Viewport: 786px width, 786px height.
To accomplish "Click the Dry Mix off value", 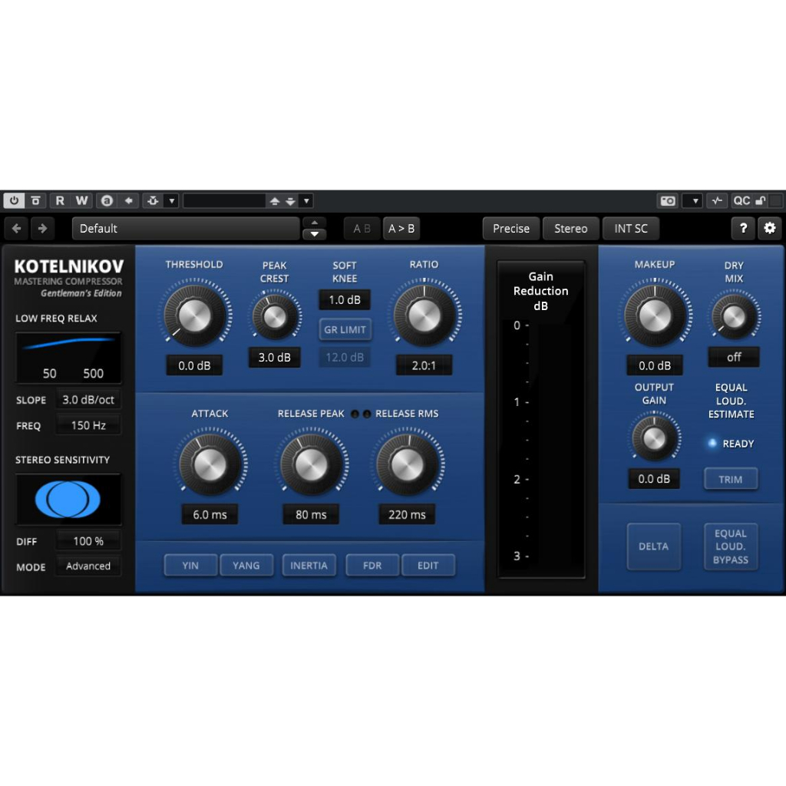I will (x=734, y=358).
